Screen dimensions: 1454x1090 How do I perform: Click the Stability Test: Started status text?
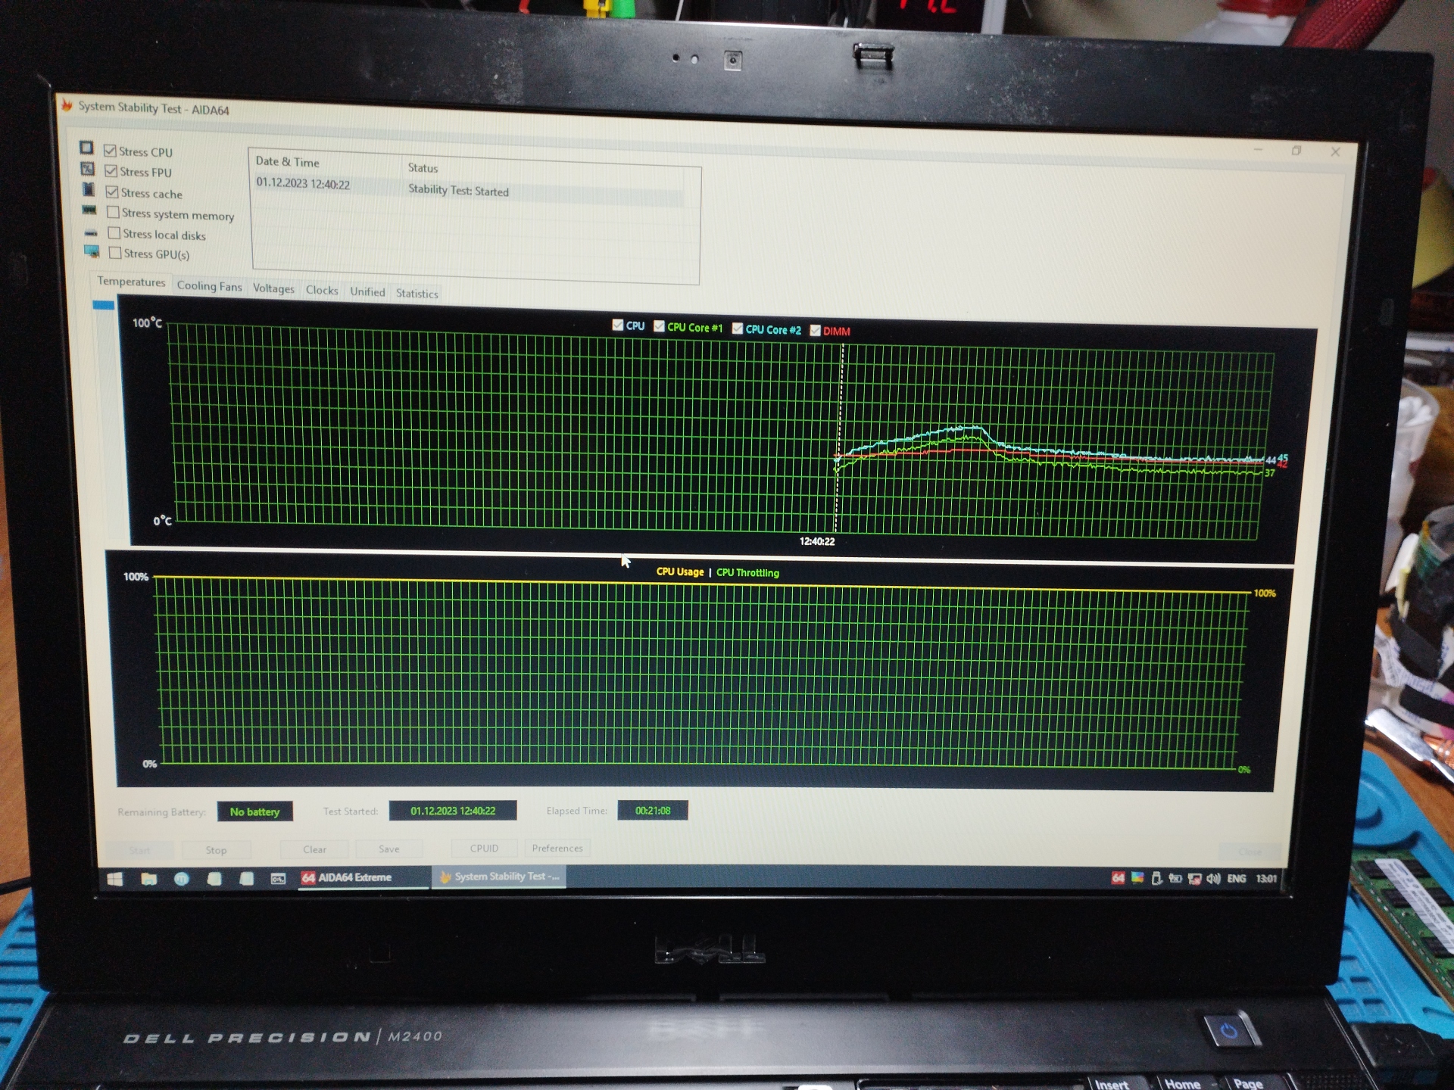point(458,191)
